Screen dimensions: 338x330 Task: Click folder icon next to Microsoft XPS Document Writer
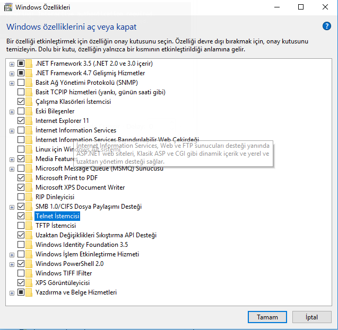[29, 188]
